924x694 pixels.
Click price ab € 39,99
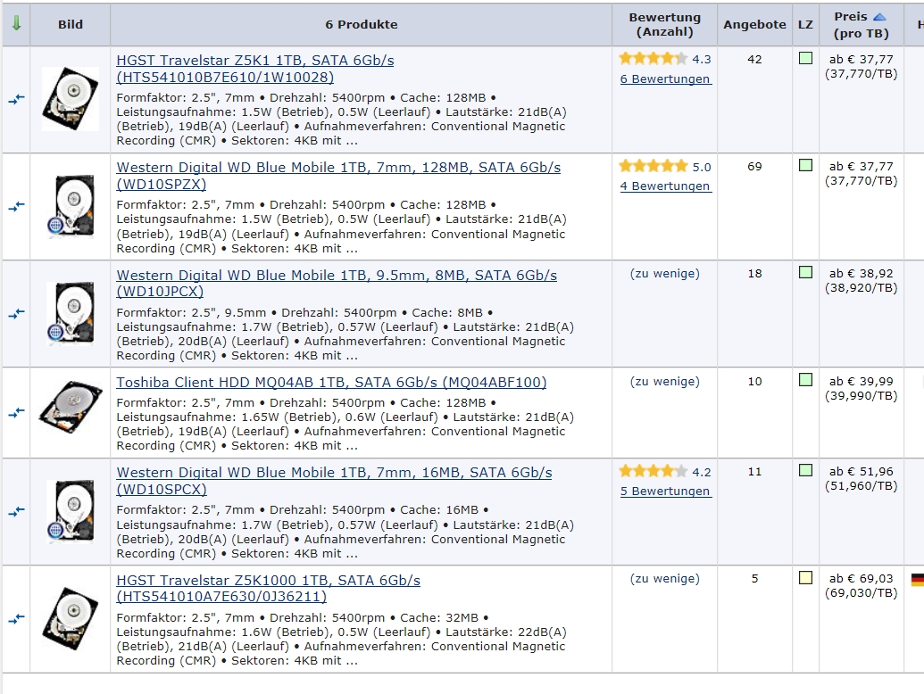861,381
